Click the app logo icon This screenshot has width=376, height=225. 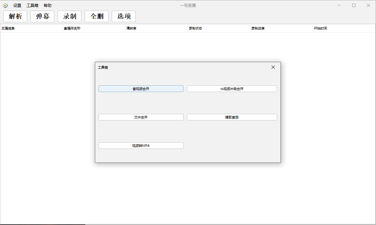pos(5,5)
